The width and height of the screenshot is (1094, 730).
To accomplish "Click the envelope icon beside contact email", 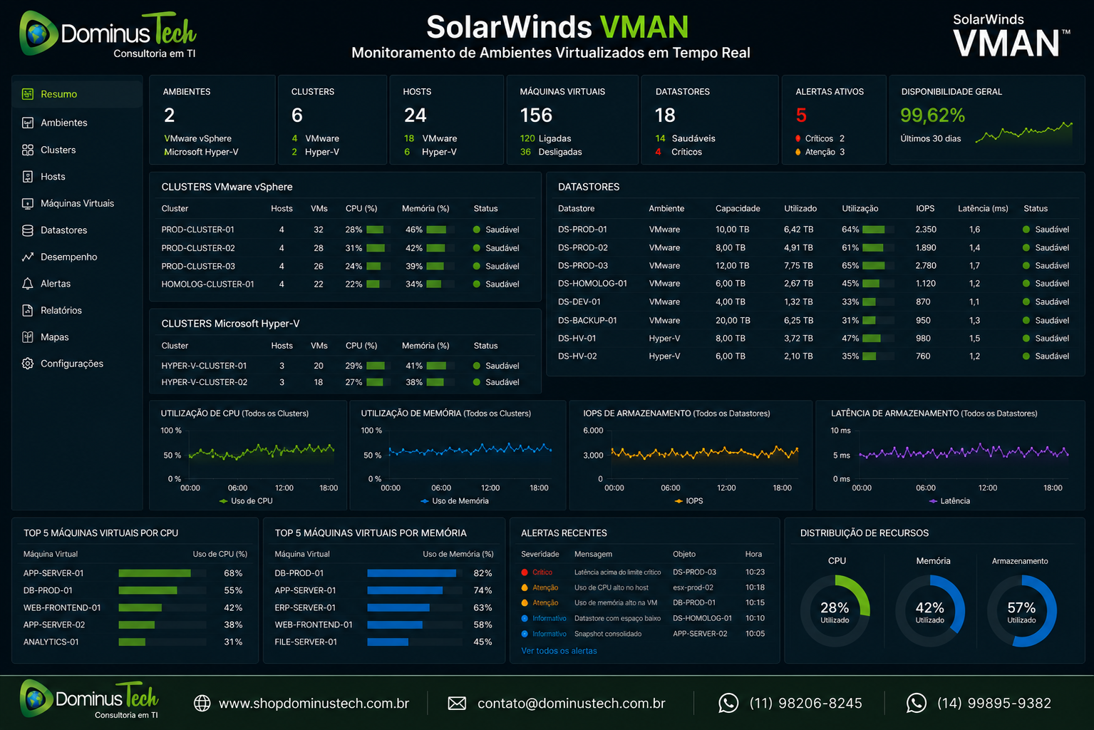I will coord(457,704).
